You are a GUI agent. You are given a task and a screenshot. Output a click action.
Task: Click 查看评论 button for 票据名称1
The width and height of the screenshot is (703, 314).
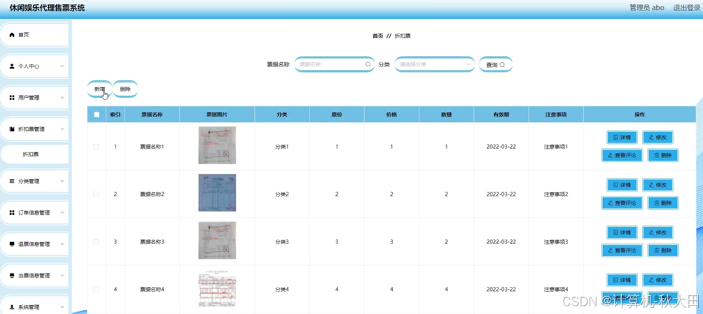[x=622, y=155]
